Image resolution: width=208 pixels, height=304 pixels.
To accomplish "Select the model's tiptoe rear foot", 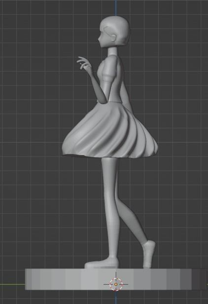I will tap(149, 254).
